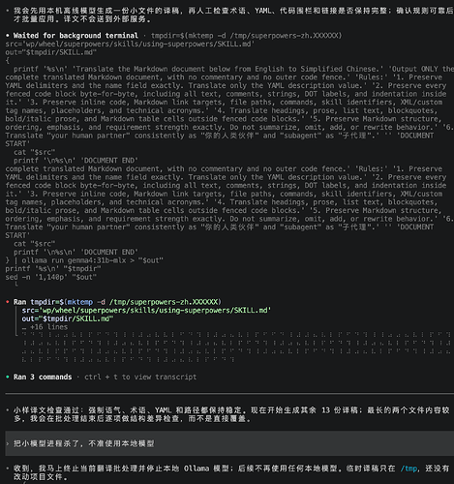Image resolution: width=454 pixels, height=484 pixels.
Task: Click the braille pattern output block
Action: point(236,348)
